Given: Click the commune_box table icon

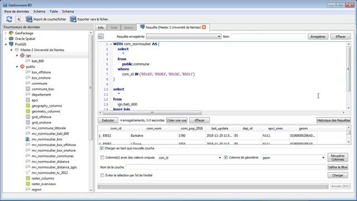Looking at the screenshot, I should point(28,89).
